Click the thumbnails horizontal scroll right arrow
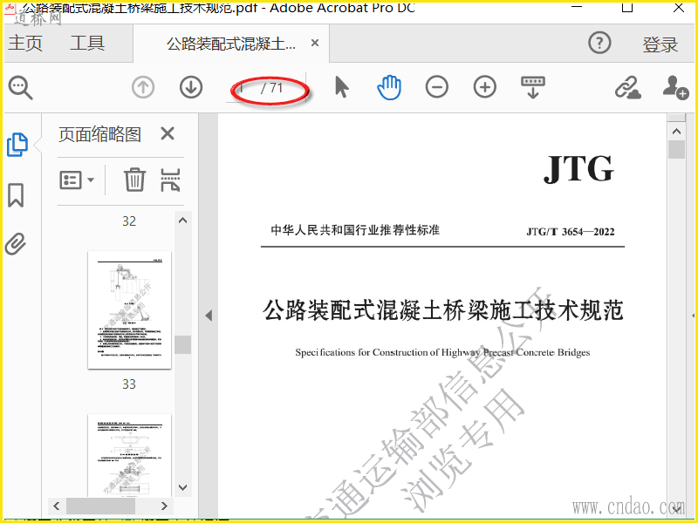 pyautogui.click(x=164, y=506)
